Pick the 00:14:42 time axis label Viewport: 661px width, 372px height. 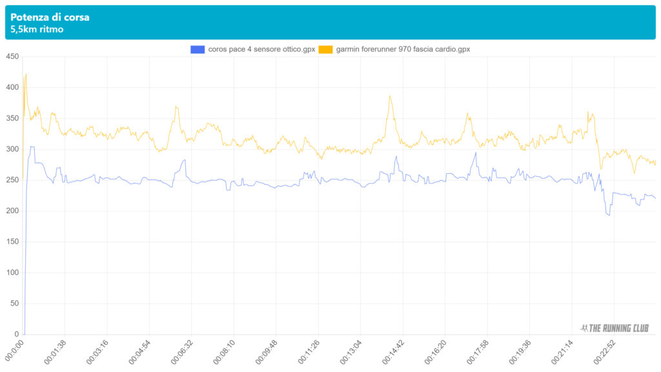[x=393, y=352]
